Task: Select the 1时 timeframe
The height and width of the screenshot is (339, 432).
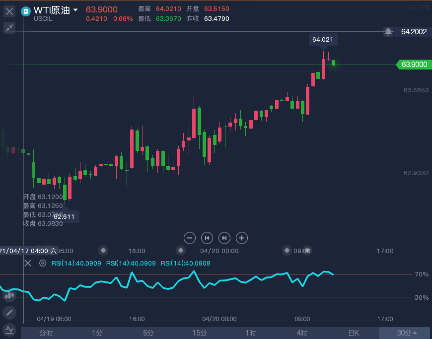Action: point(251,333)
